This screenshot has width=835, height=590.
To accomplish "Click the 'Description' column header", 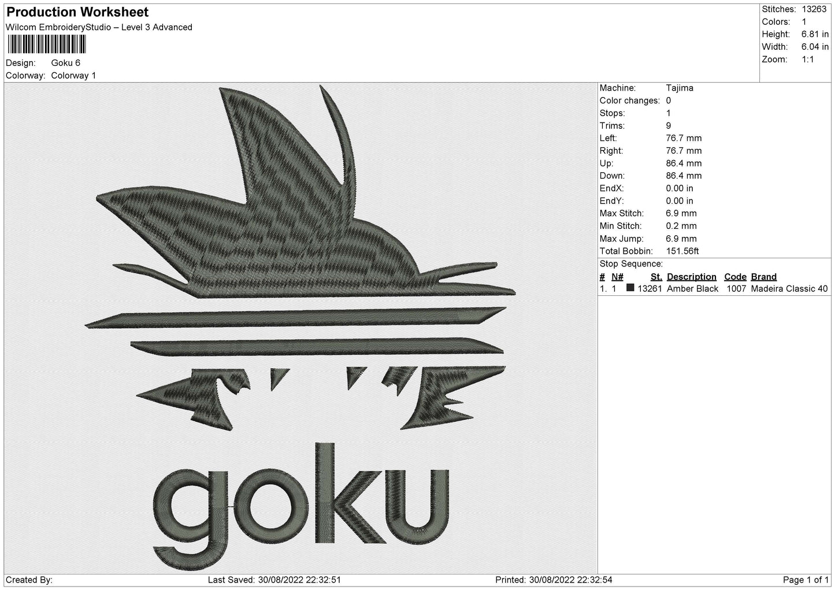I will click(691, 277).
